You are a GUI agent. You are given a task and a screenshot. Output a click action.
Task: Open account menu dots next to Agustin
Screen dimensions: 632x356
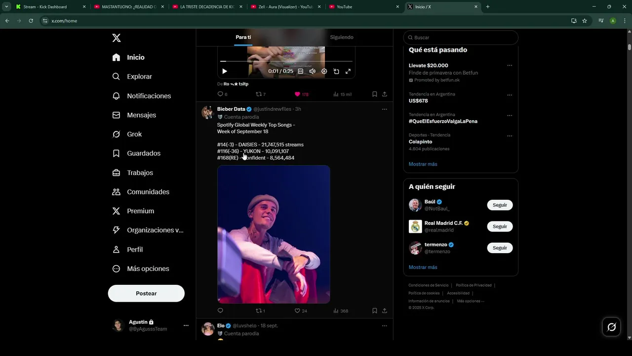(186, 325)
